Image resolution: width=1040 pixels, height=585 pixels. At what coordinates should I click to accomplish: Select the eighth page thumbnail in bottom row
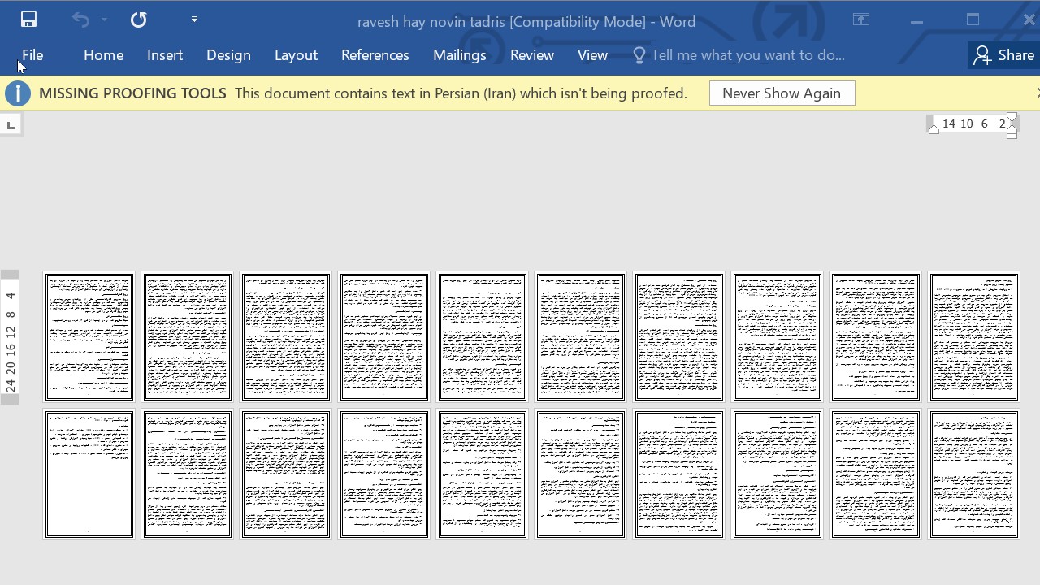point(777,474)
